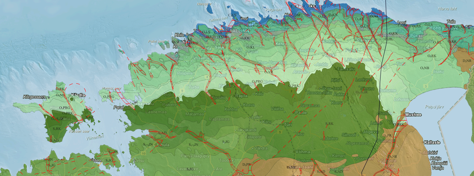Click the route 4 road shield near Riisipere
474x176 pixels.
(x=207, y=77)
